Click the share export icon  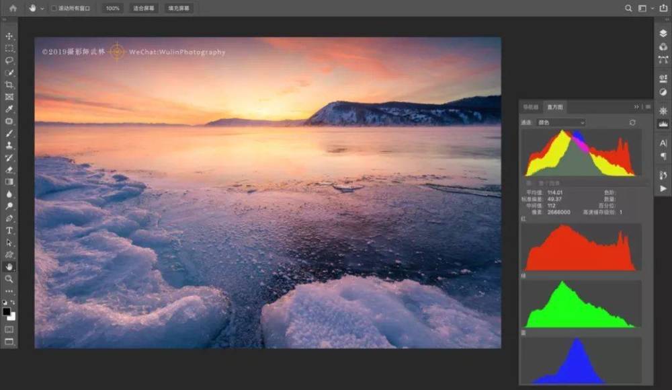pyautogui.click(x=663, y=7)
